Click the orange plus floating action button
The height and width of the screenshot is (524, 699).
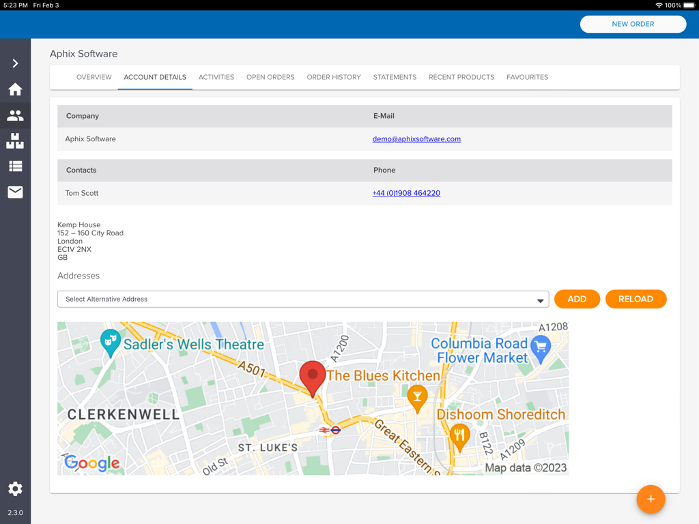pos(651,499)
